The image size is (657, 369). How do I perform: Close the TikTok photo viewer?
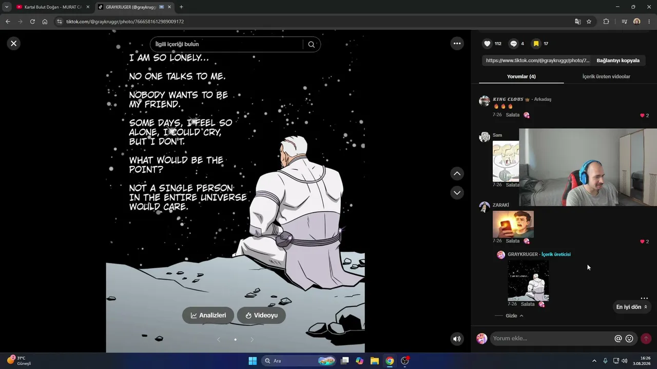pyautogui.click(x=14, y=44)
